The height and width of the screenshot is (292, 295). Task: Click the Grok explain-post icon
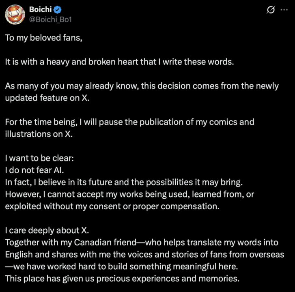click(270, 11)
